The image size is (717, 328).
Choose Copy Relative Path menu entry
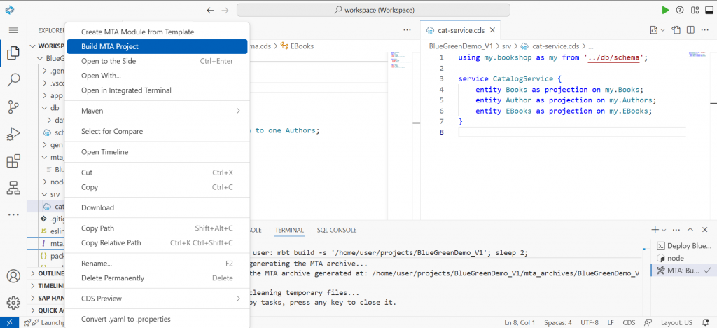157,242
